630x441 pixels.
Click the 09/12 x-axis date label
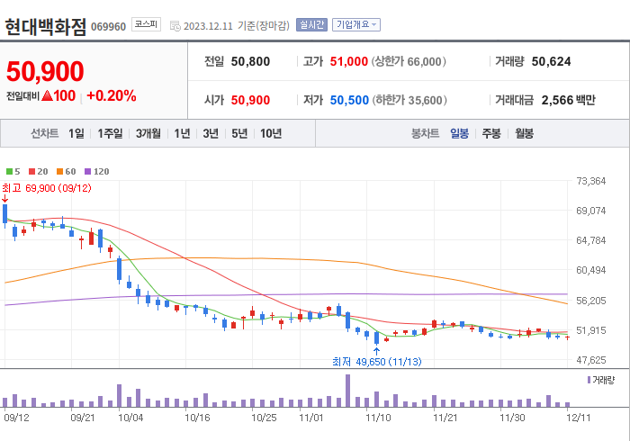point(16,418)
